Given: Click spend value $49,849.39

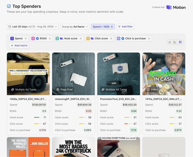Looking at the screenshot, I should [84, 105].
